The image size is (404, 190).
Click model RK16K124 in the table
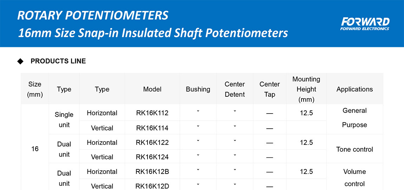point(152,157)
